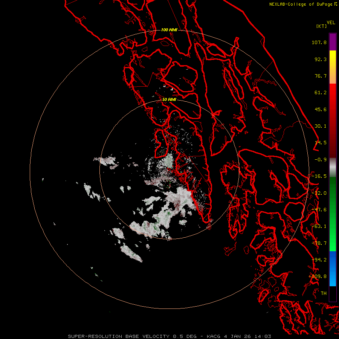Click the blue segment of the color bar
Image resolution: width=339 pixels, height=339 pixels.
pos(333,269)
